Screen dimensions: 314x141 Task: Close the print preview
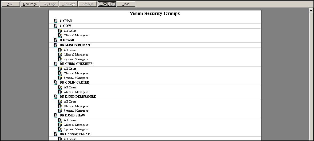pyautogui.click(x=126, y=4)
